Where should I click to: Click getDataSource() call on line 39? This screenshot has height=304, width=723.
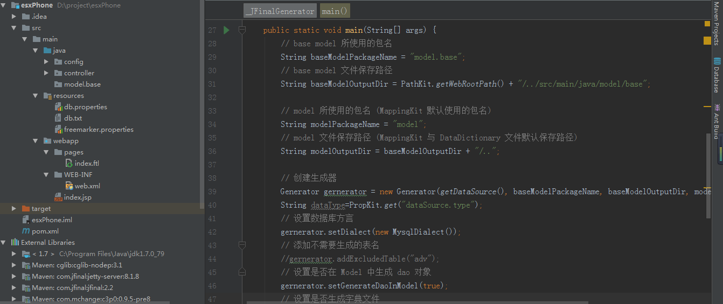click(x=474, y=192)
